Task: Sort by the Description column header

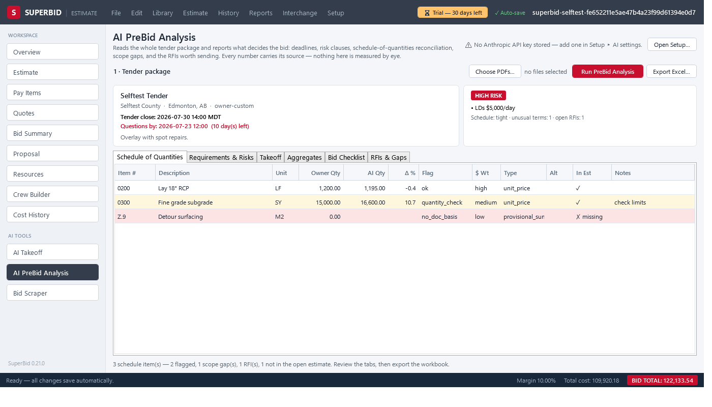Action: pos(214,173)
